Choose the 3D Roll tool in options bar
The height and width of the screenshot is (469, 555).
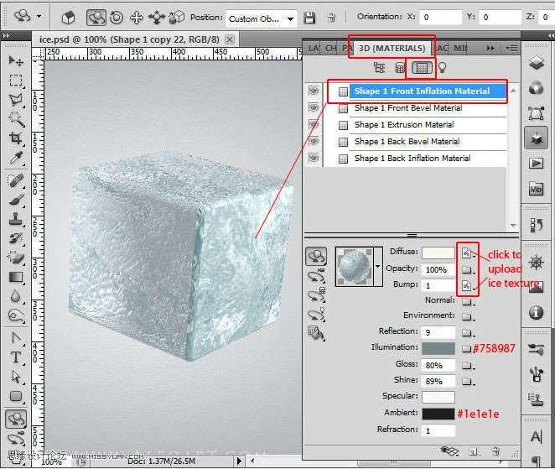click(117, 18)
